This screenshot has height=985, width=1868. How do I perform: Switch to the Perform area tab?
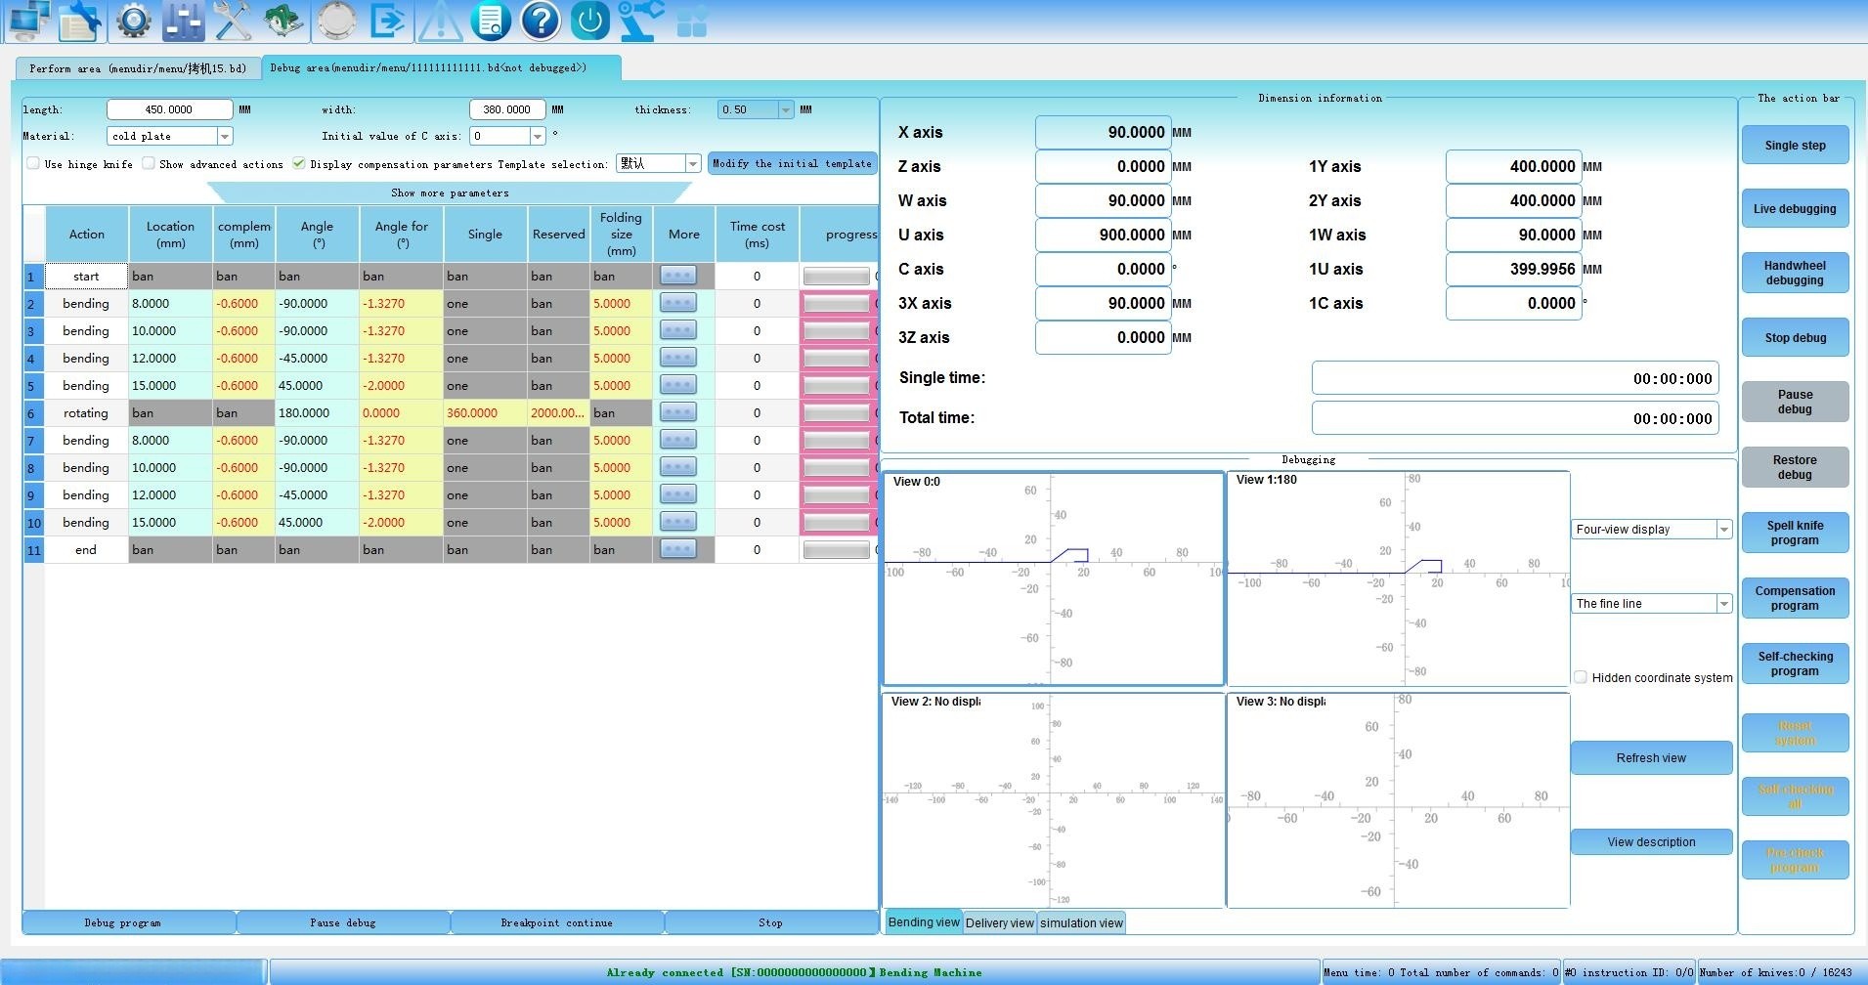pos(138,68)
